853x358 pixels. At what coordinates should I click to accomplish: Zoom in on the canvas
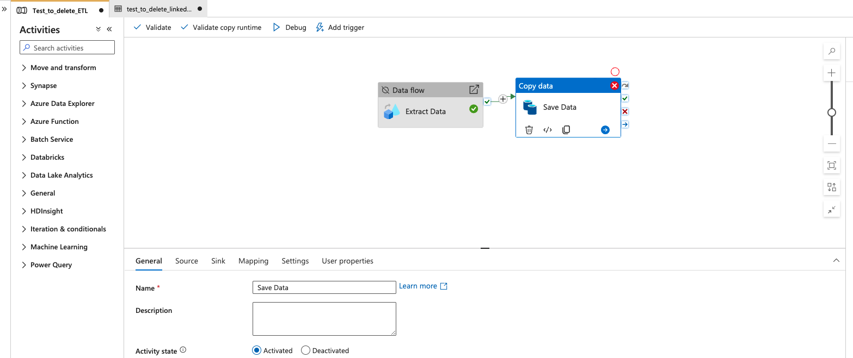tap(832, 72)
